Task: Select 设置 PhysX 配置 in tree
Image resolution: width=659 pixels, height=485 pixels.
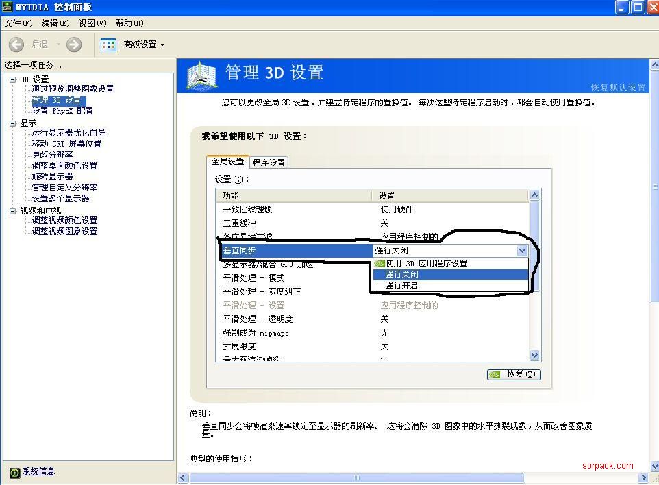Action: (62, 111)
